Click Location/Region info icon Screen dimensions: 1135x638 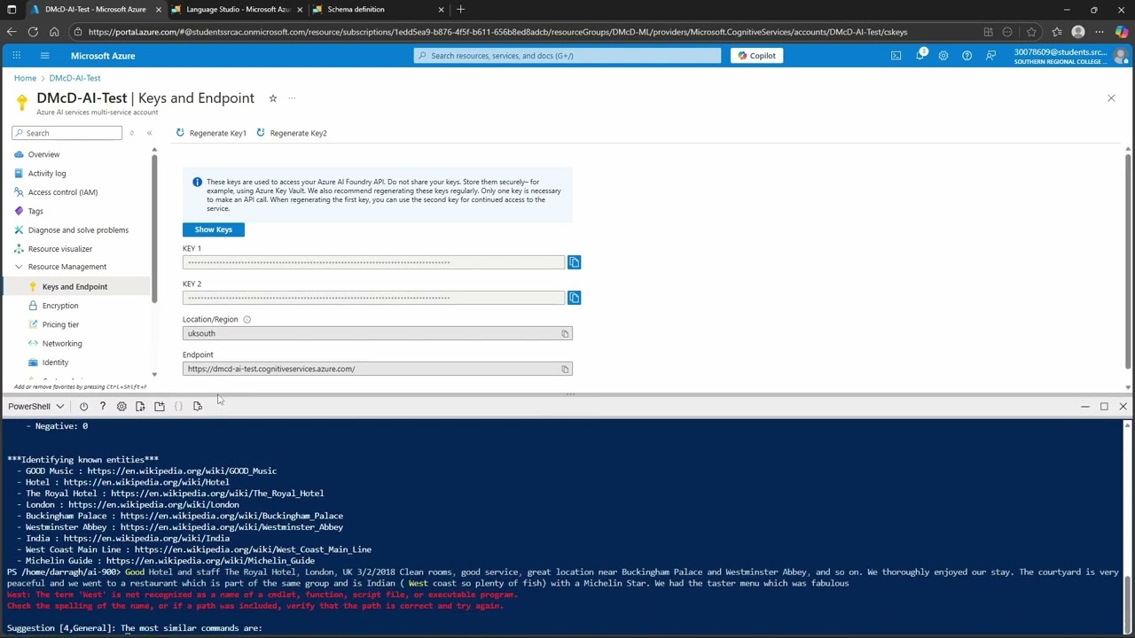pos(247,320)
